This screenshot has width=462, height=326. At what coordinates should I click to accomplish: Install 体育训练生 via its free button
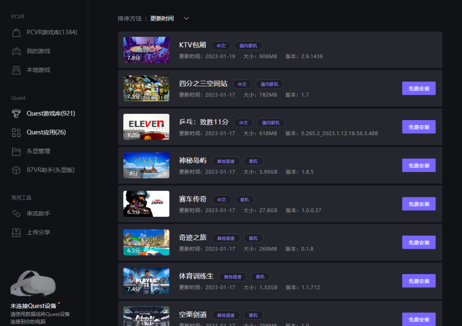point(418,280)
